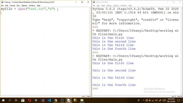
Task: Open Help menu in Python Shell window
Action: click(x=130, y=5)
